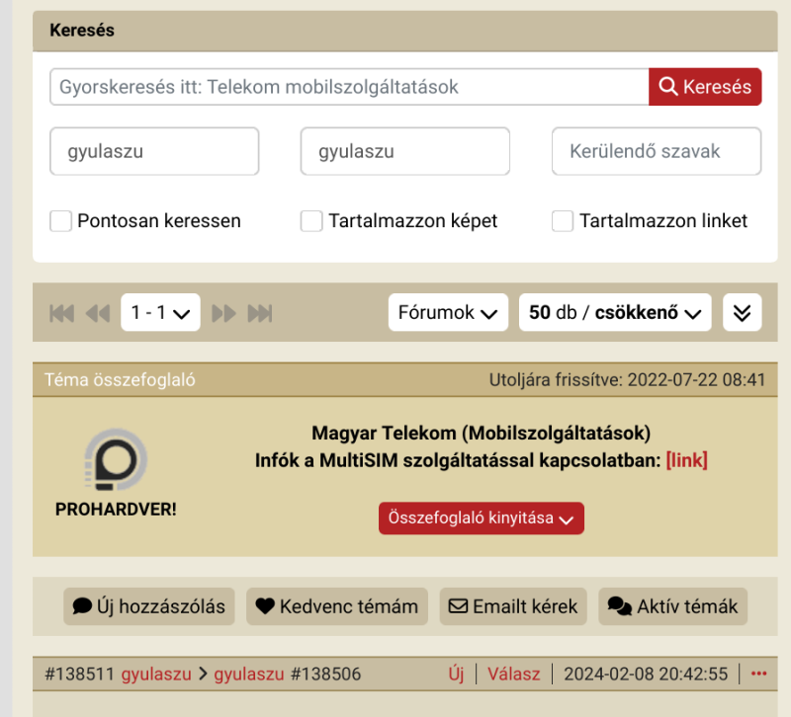Click the Válasz reply link
The image size is (791, 717).
pos(513,674)
